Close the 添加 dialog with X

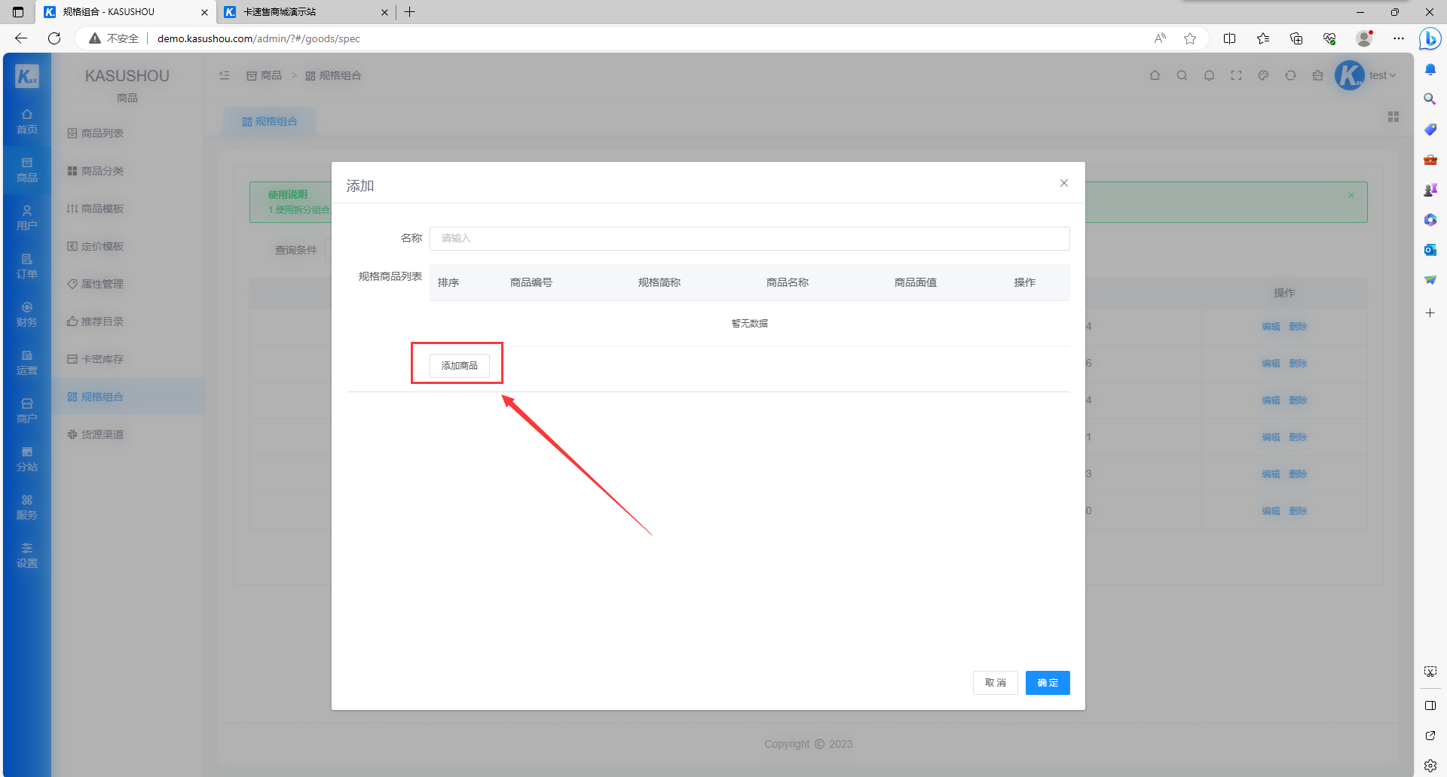pos(1064,183)
